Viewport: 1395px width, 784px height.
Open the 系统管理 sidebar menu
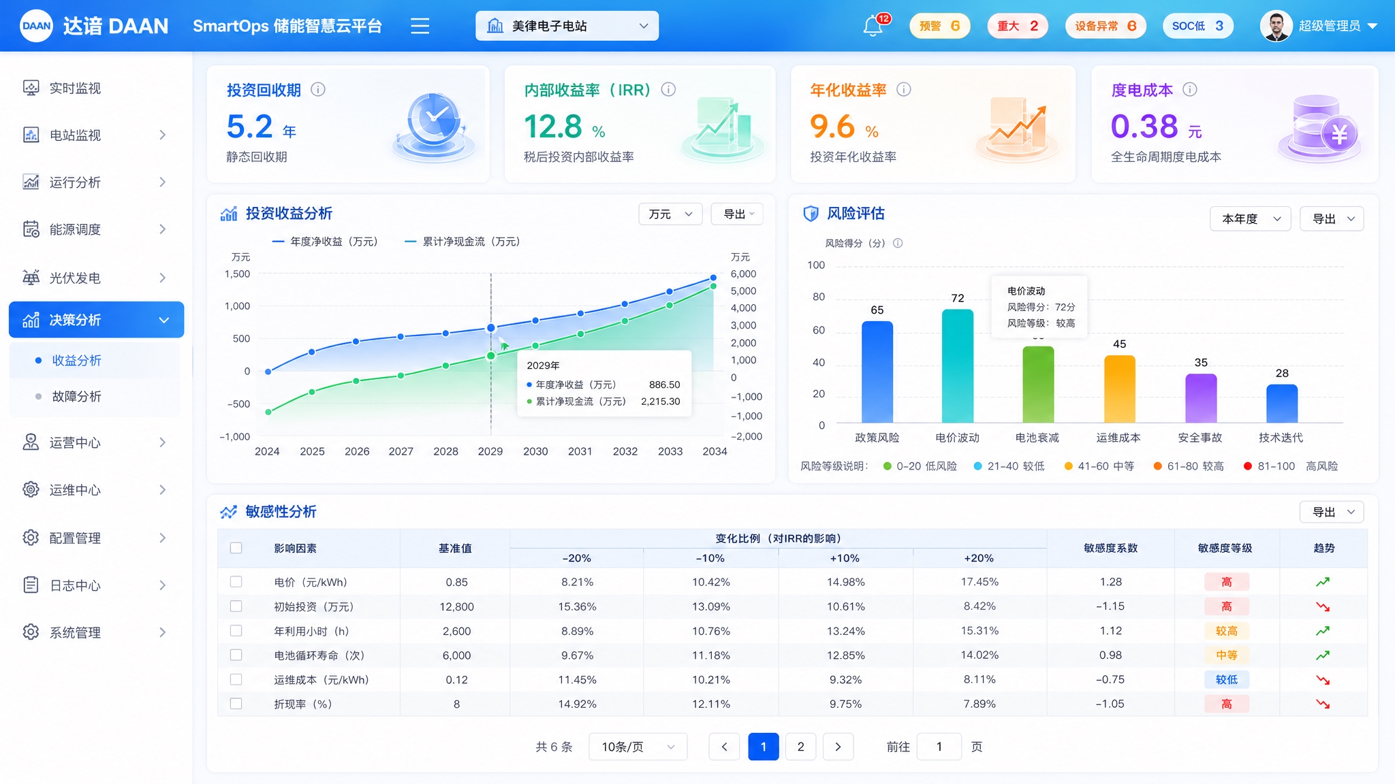coord(96,632)
